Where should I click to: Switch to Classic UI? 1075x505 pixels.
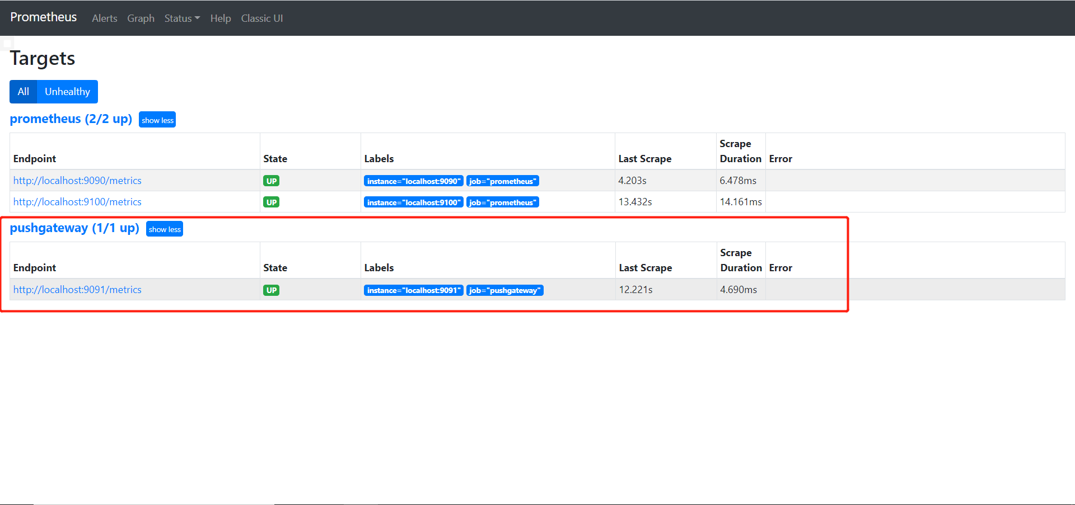(262, 18)
